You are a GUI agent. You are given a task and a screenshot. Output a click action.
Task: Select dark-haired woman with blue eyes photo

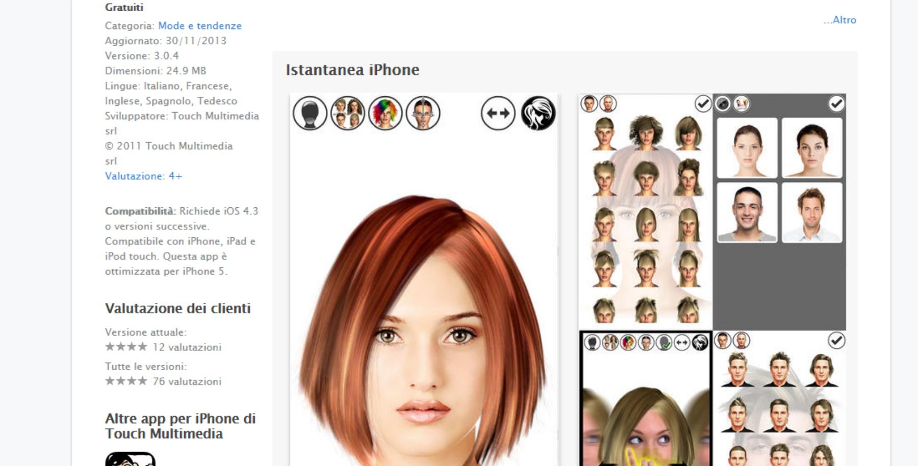click(812, 148)
